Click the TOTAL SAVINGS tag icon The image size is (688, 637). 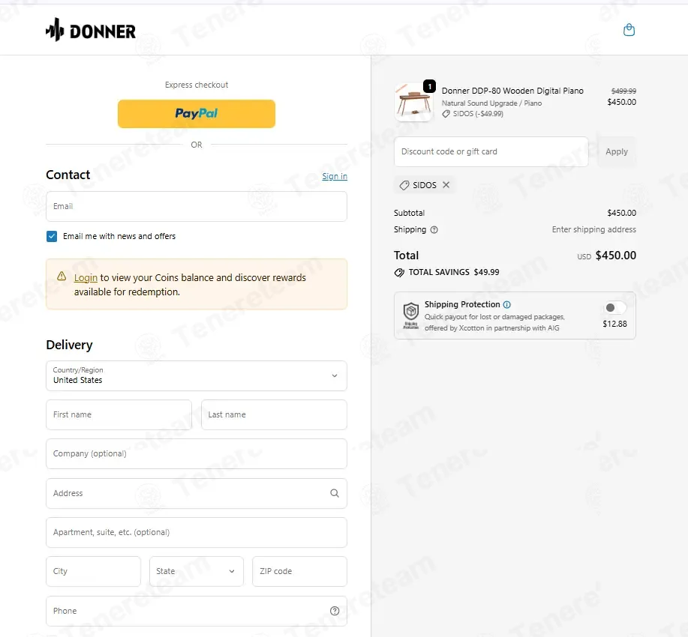[399, 272]
